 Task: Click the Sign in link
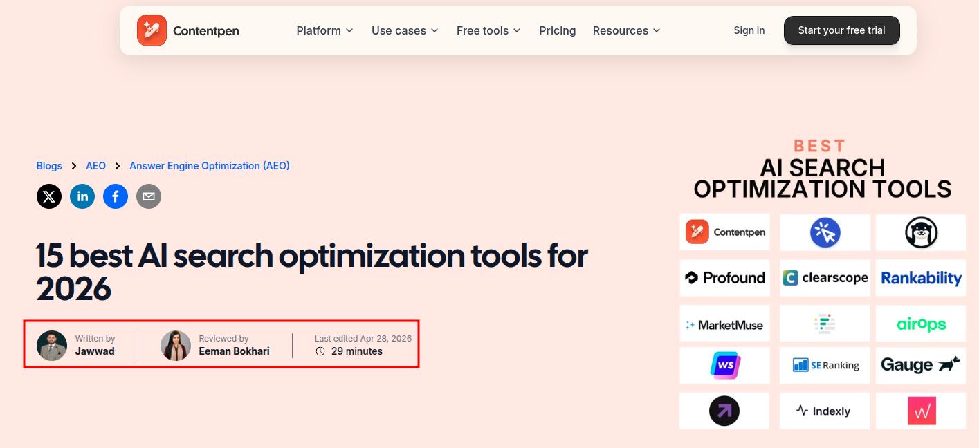point(749,30)
